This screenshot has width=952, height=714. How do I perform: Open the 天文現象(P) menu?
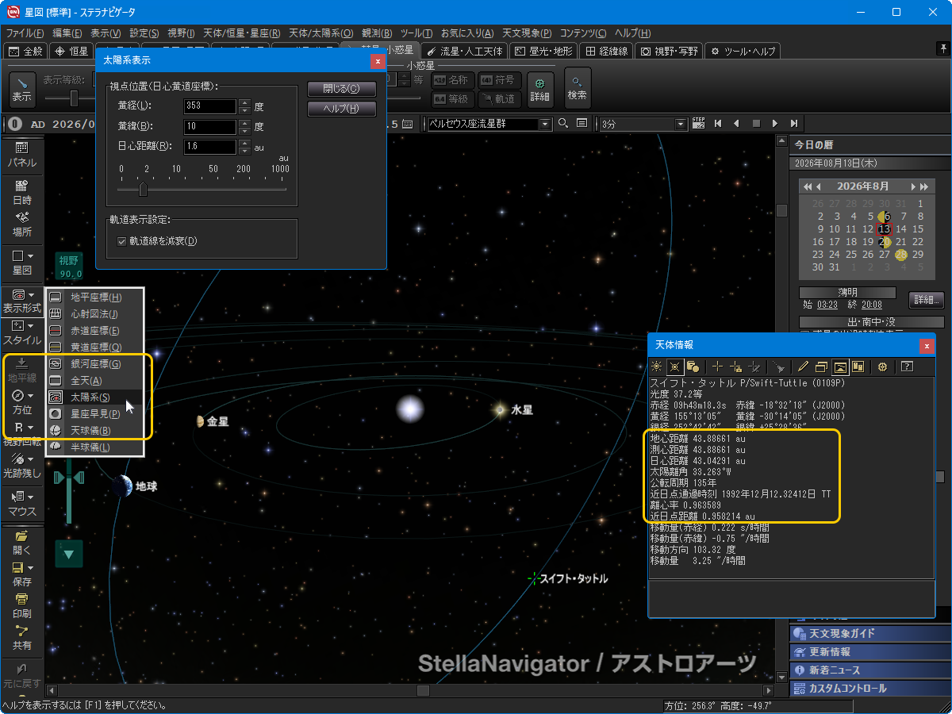[526, 33]
